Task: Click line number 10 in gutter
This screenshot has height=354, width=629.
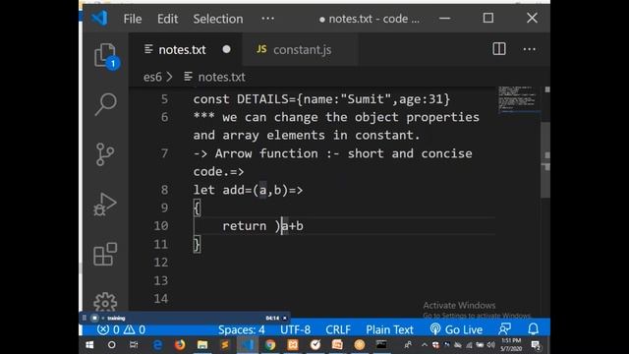Action: (161, 226)
